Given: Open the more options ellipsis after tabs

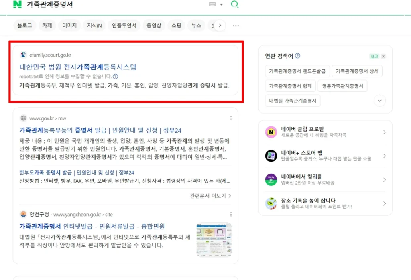Looking at the screenshot, I should (236, 26).
